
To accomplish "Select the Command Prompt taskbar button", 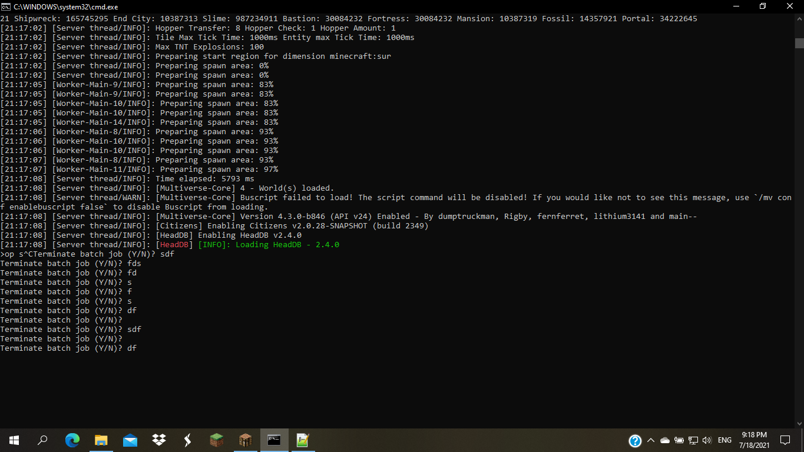I will tap(274, 440).
